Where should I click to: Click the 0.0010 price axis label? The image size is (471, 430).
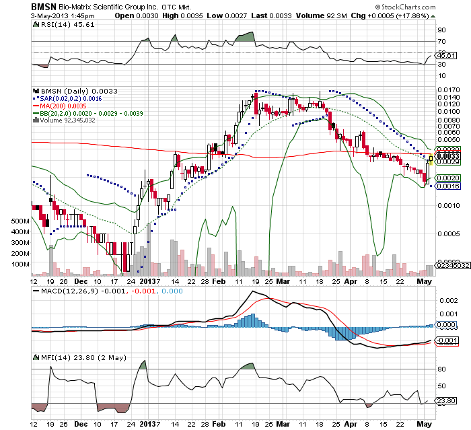pyautogui.click(x=449, y=205)
